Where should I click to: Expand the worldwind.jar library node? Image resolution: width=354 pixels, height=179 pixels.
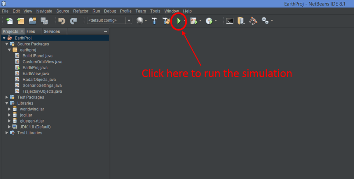click(x=10, y=109)
